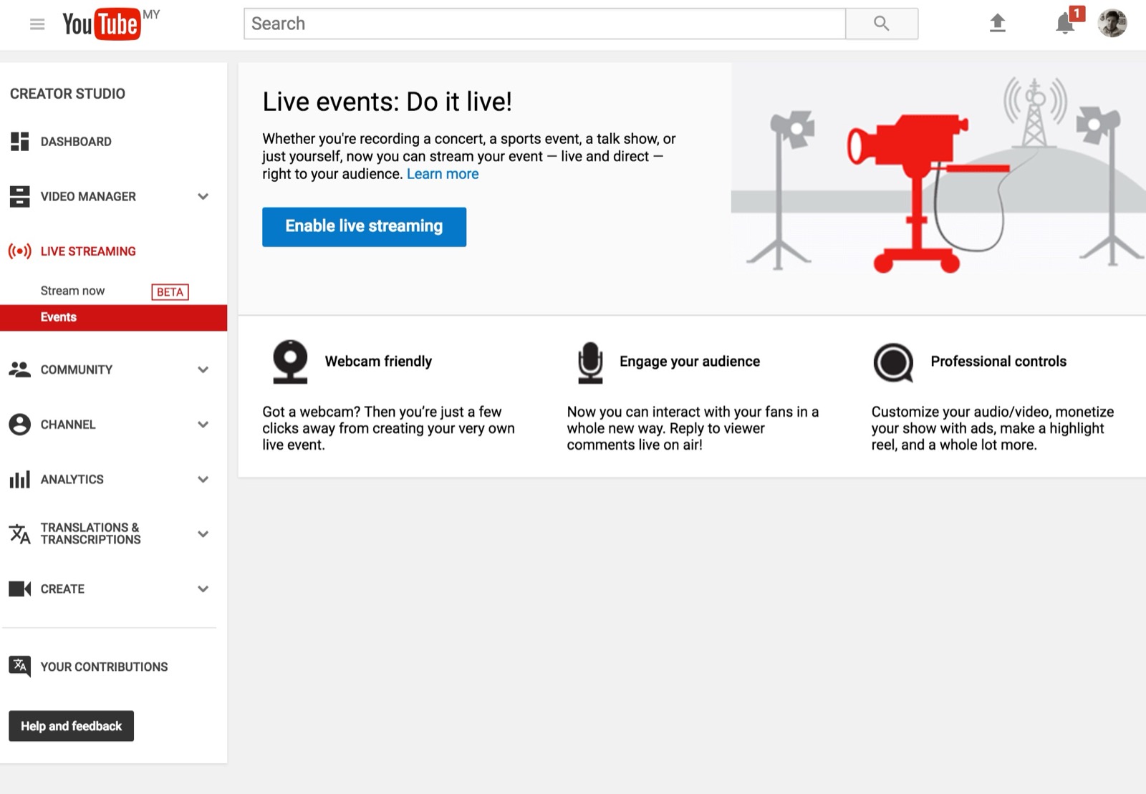Select the Events submenu item
Image resolution: width=1146 pixels, height=794 pixels.
pyautogui.click(x=113, y=317)
